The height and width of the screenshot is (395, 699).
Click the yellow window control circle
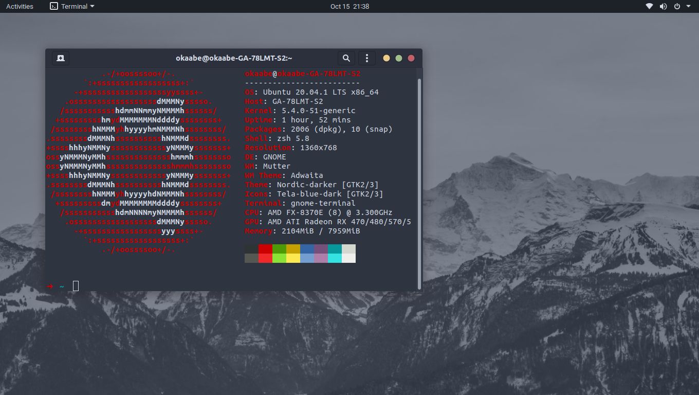(x=387, y=58)
